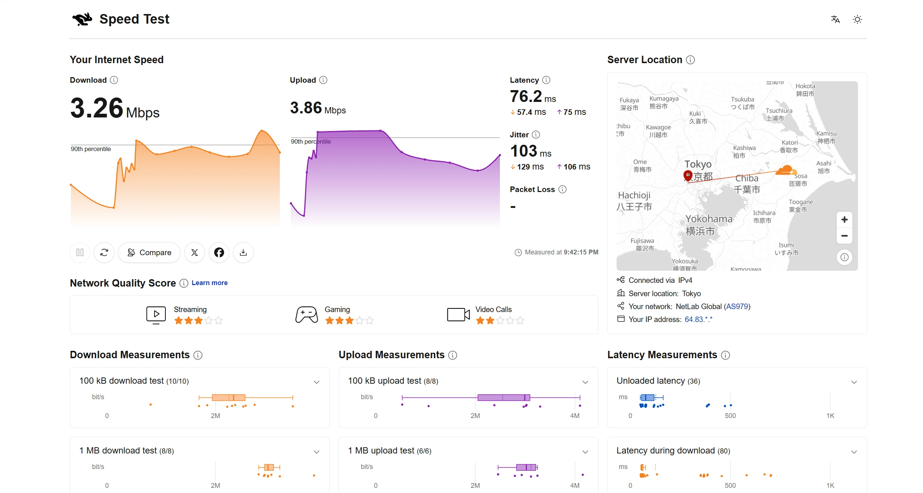Click the Tokyo red map pin

click(687, 176)
